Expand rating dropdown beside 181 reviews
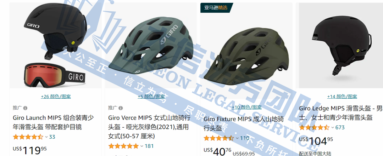 142,146
